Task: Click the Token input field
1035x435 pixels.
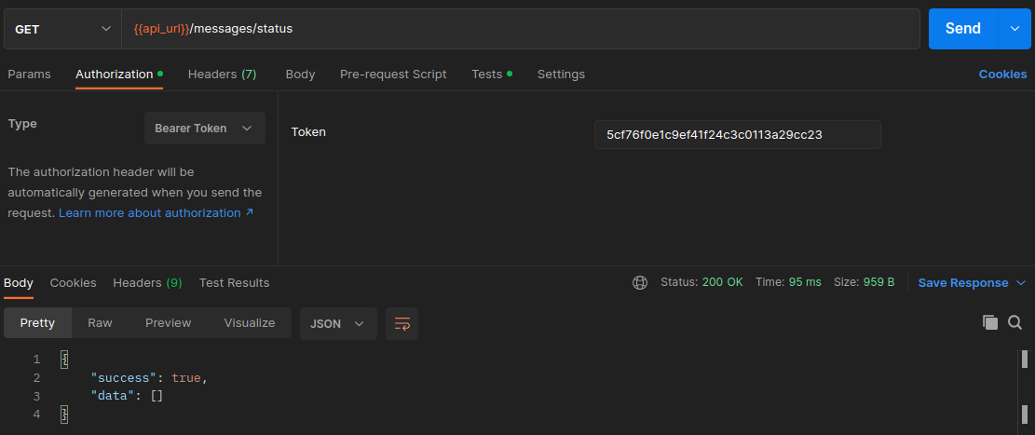Action: point(737,134)
